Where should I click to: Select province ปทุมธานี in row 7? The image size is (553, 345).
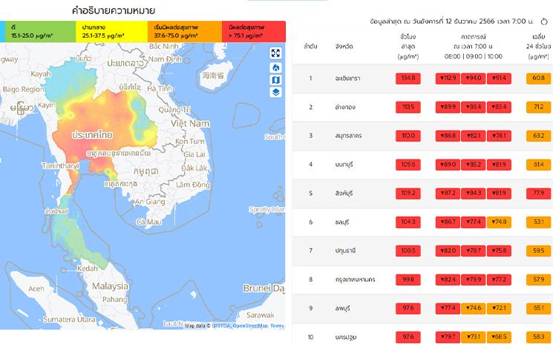coord(345,251)
